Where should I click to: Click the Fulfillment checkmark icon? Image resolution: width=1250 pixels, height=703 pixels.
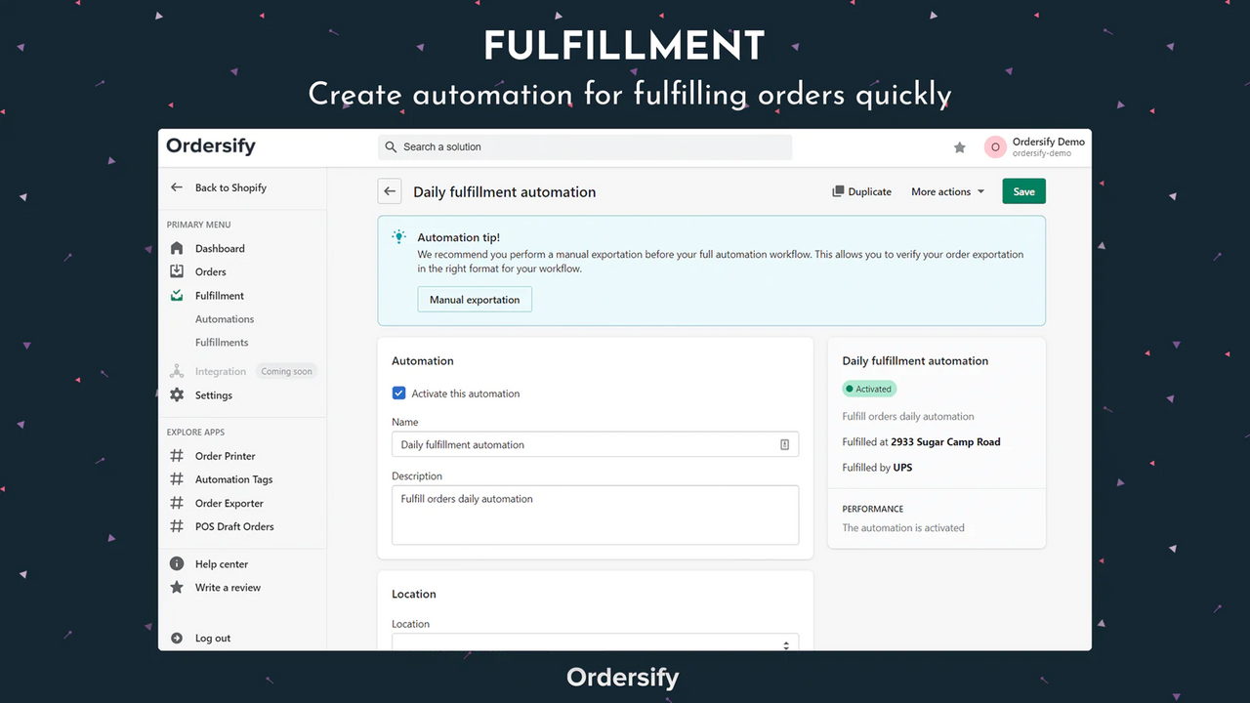(x=177, y=295)
